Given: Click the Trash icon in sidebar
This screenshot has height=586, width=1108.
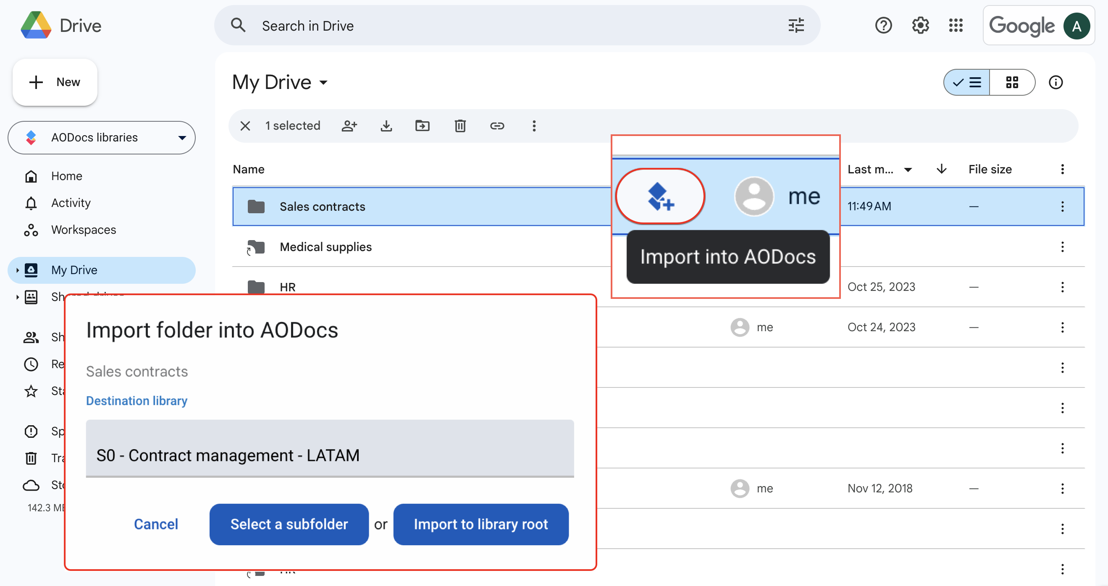Looking at the screenshot, I should click(31, 458).
